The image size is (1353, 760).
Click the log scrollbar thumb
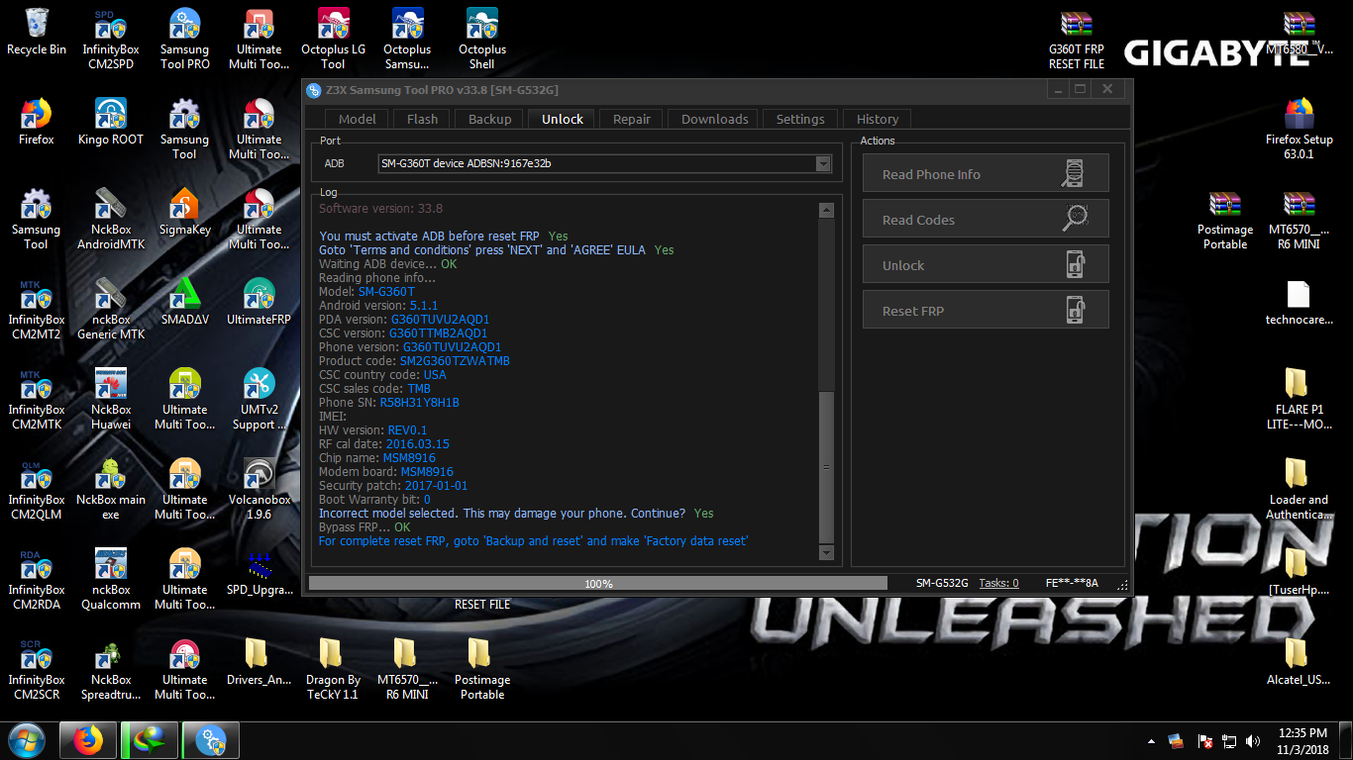click(827, 467)
